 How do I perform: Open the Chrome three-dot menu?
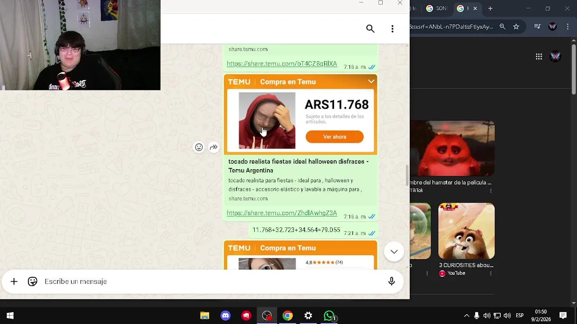[x=568, y=27]
